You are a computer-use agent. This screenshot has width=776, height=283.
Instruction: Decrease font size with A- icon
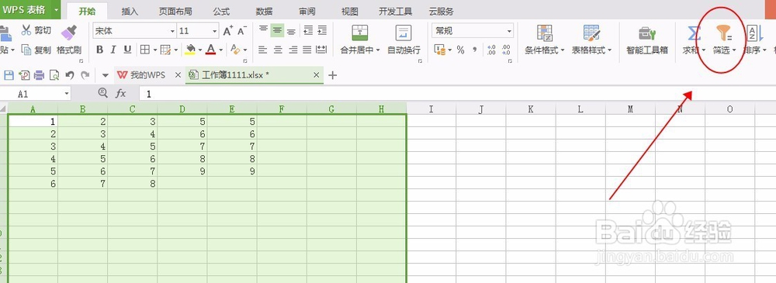(242, 31)
